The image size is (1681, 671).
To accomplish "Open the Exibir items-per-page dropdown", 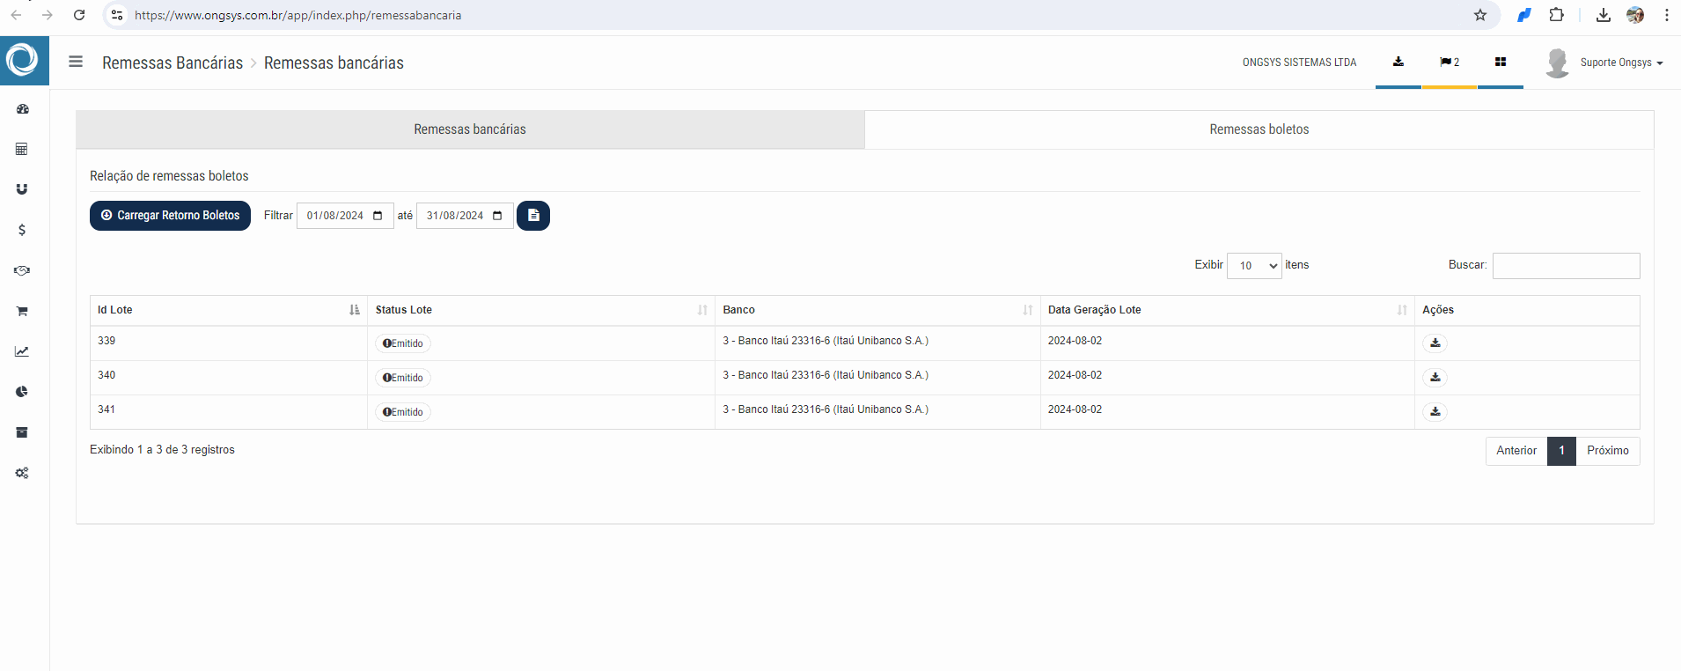I will click(x=1254, y=265).
